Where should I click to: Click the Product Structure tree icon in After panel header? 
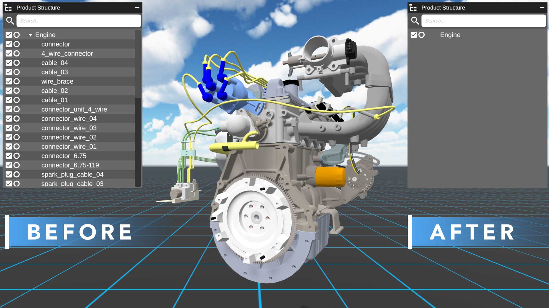413,8
